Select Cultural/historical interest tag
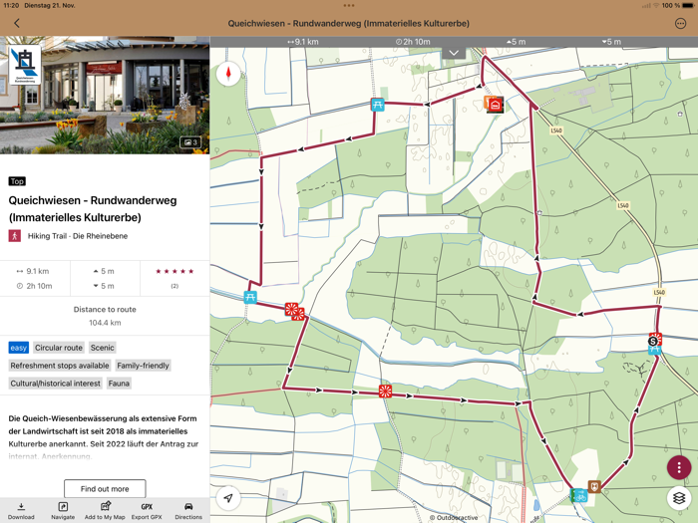The width and height of the screenshot is (698, 523). (x=56, y=384)
